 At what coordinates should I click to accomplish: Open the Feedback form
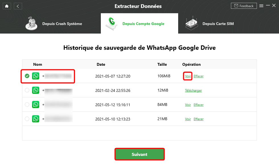244,6
